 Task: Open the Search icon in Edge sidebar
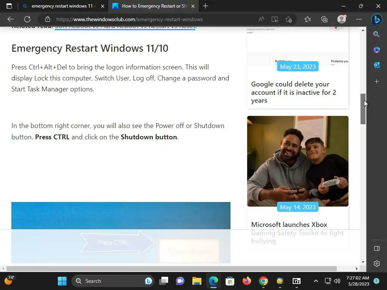[376, 34]
